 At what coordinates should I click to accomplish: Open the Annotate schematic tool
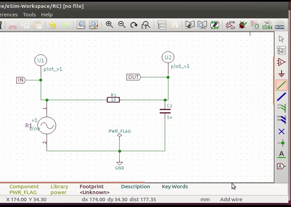tap(230, 25)
